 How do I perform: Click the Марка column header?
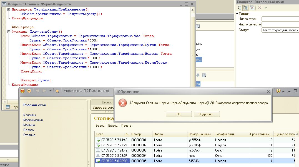(170, 134)
